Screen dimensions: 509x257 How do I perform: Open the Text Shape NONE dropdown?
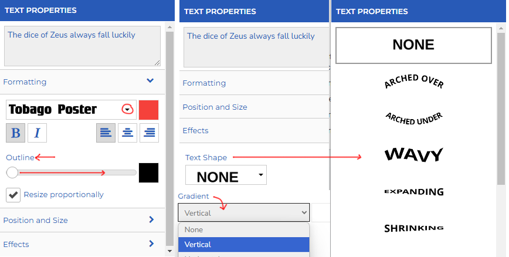(x=226, y=176)
